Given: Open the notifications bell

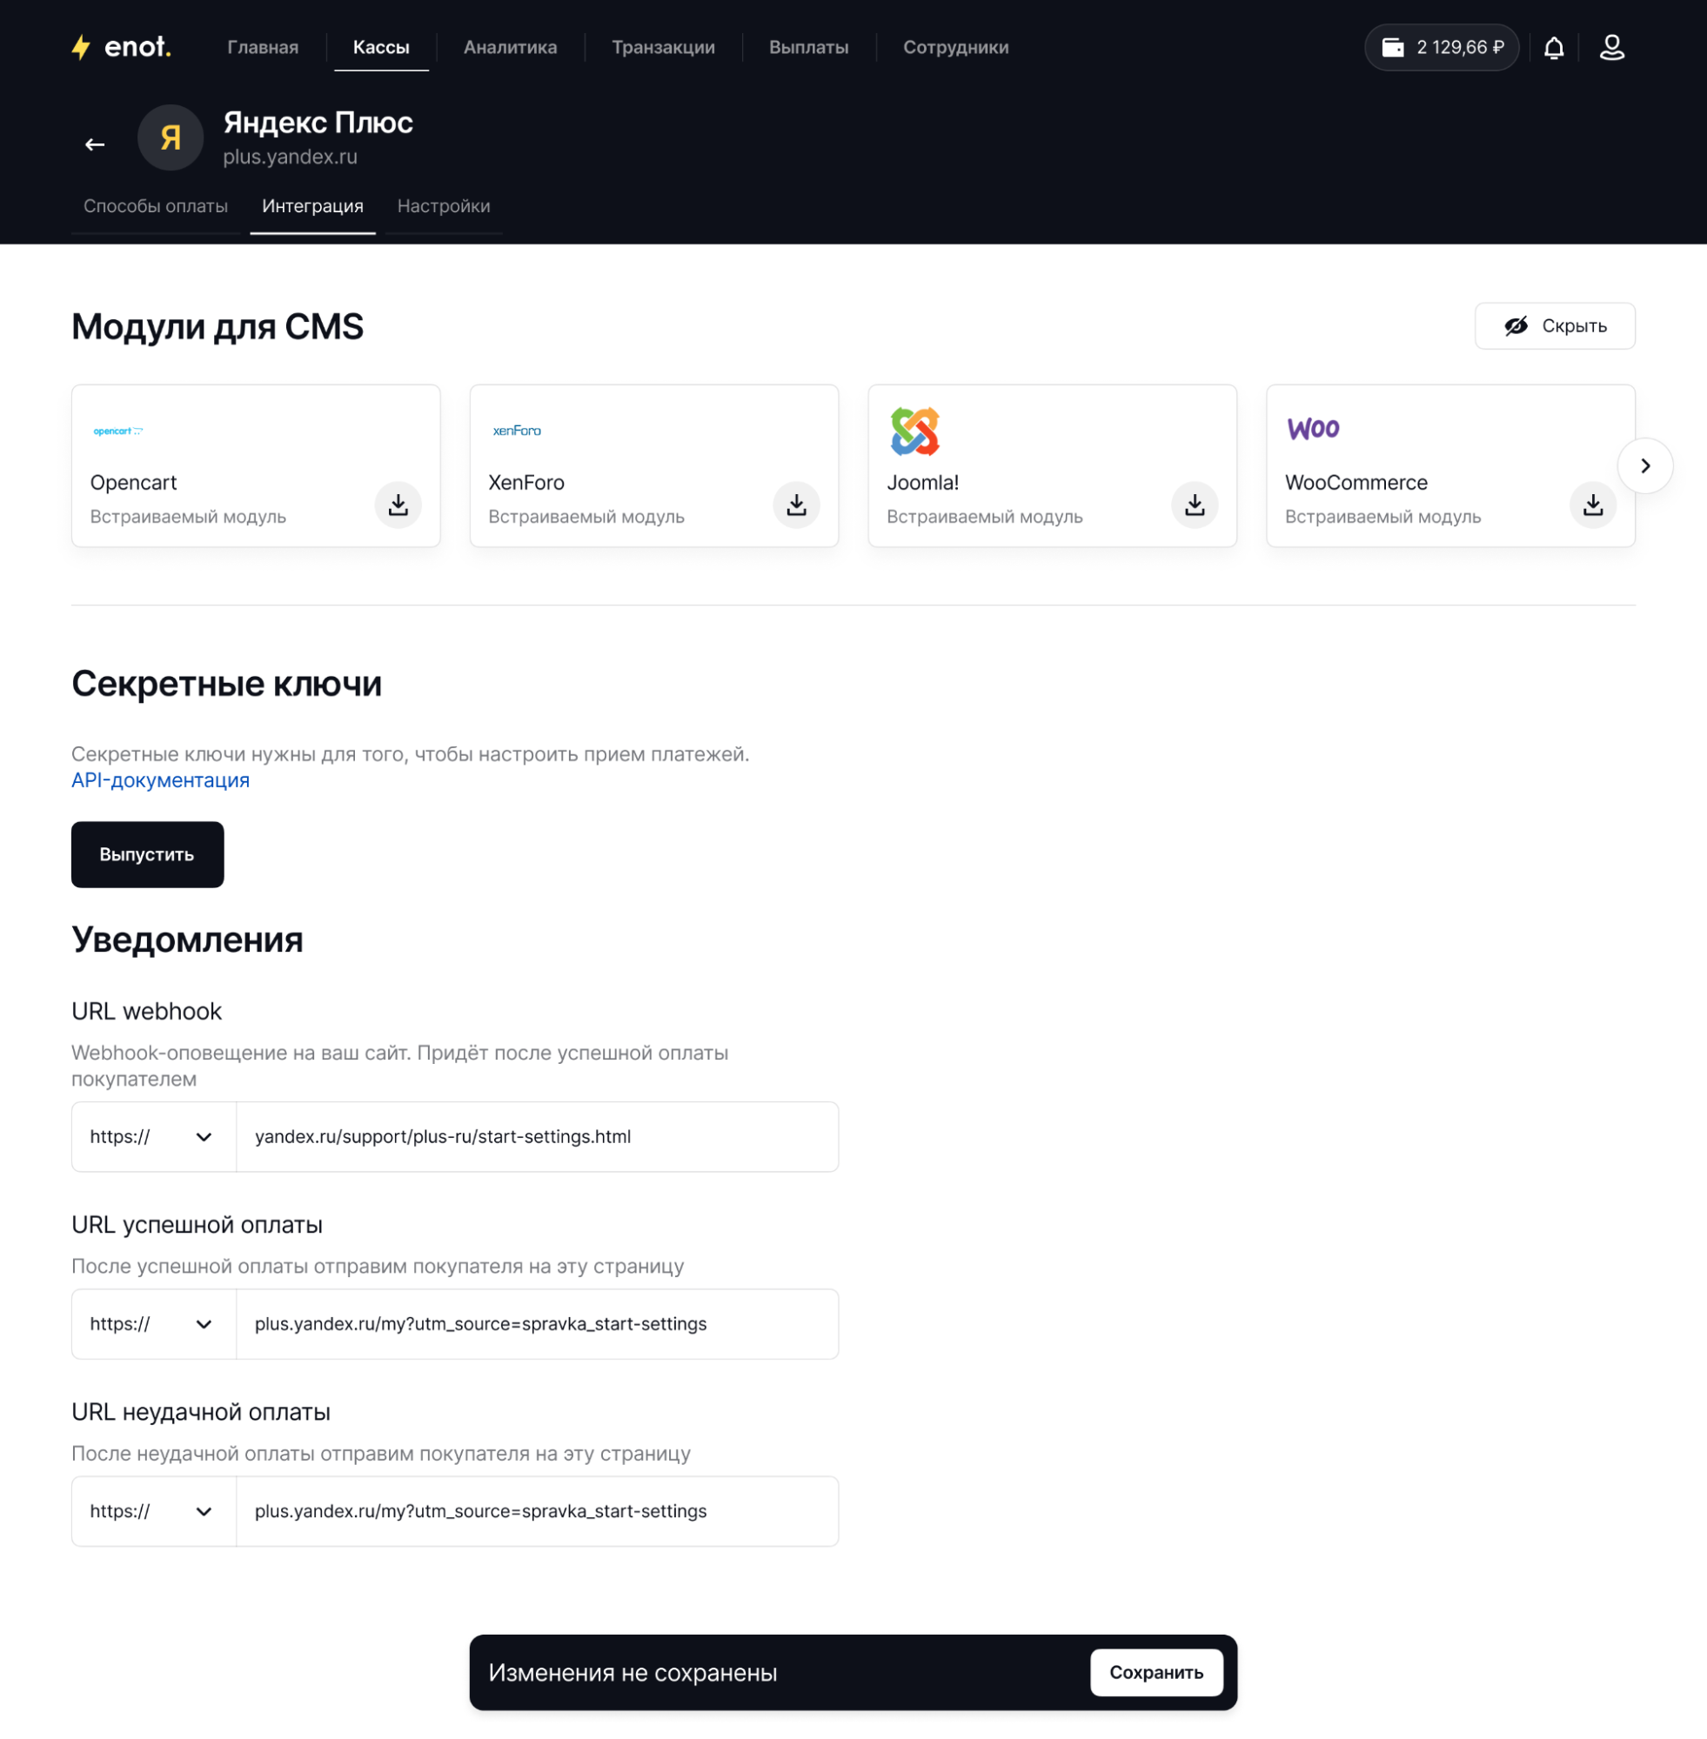Looking at the screenshot, I should click(1554, 48).
